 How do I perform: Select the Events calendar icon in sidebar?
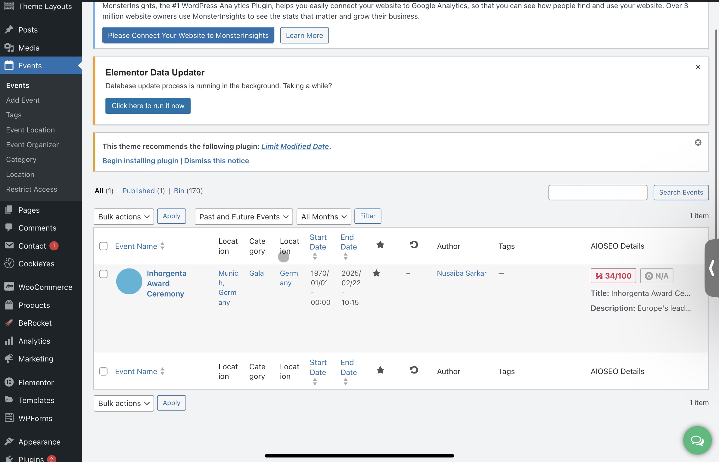[9, 65]
